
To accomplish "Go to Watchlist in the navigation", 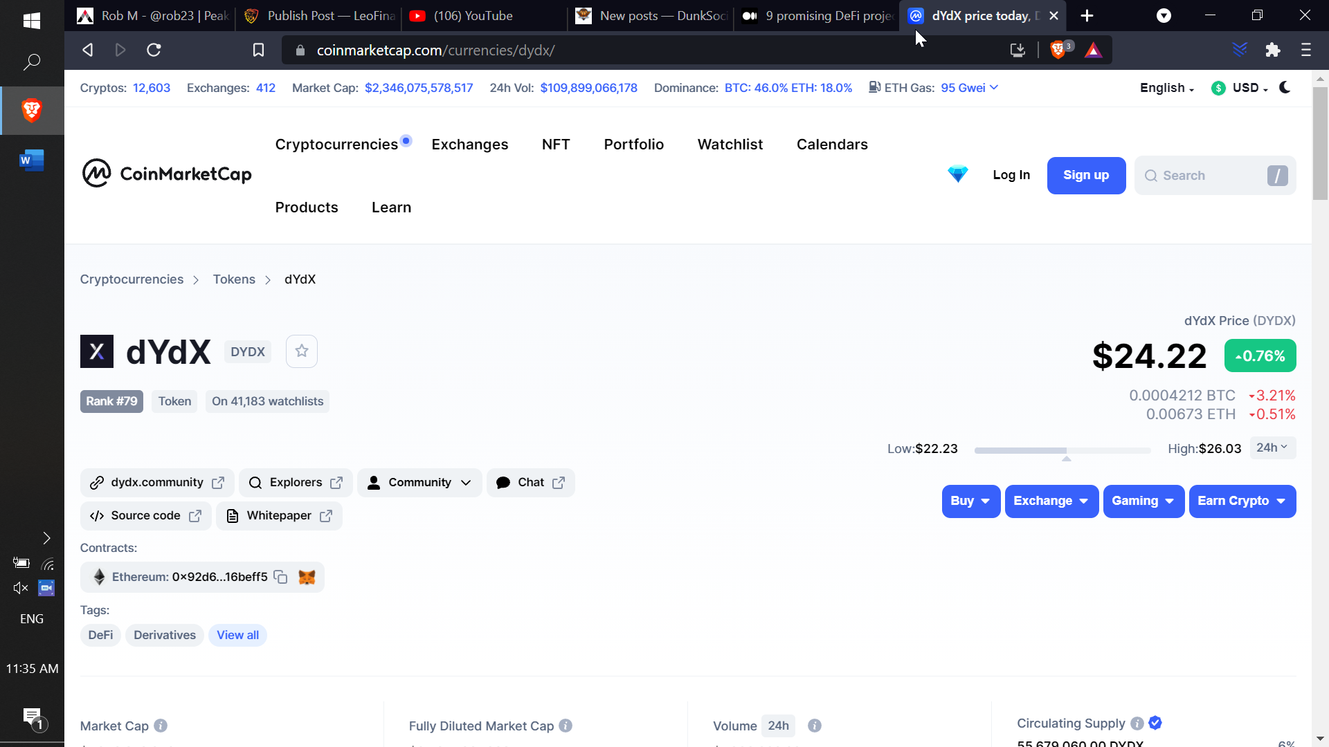I will [x=730, y=144].
